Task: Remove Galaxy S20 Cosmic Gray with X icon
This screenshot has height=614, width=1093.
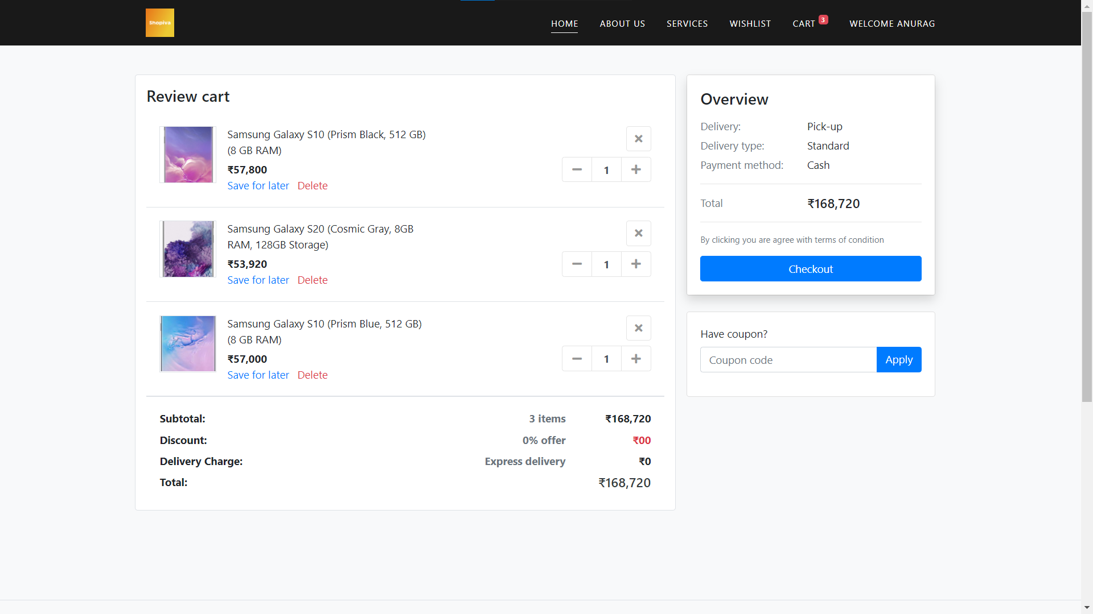Action: click(638, 233)
